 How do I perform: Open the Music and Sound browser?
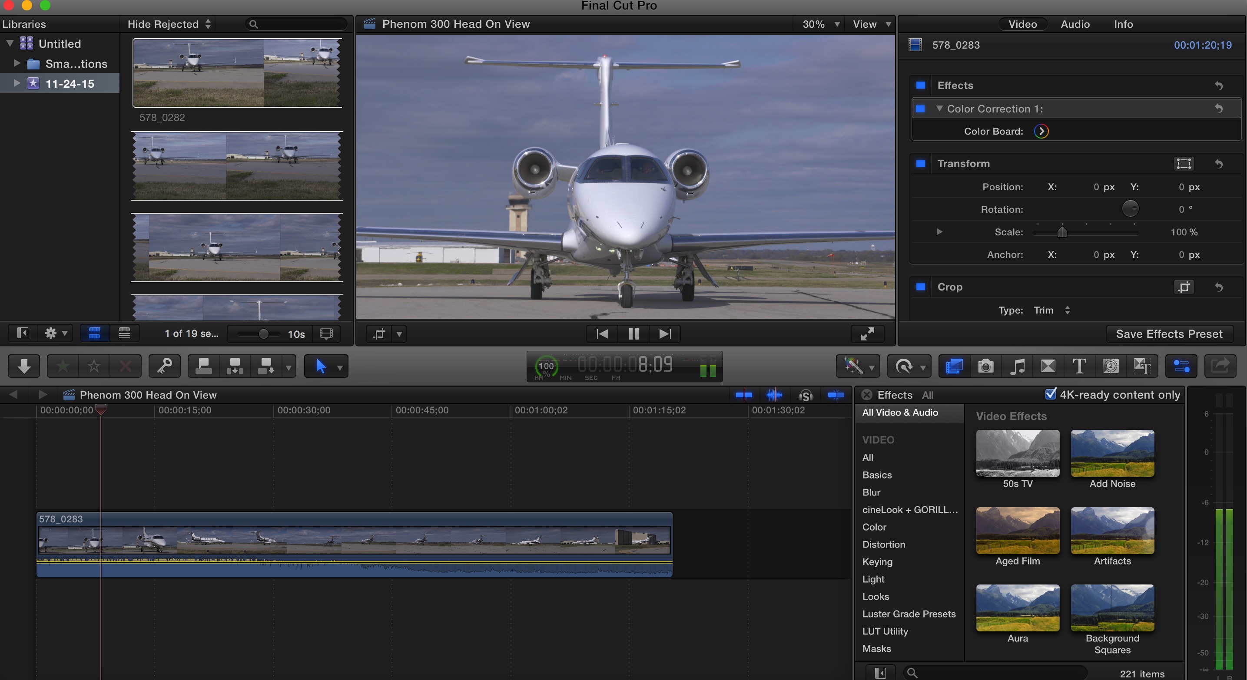(x=1017, y=366)
